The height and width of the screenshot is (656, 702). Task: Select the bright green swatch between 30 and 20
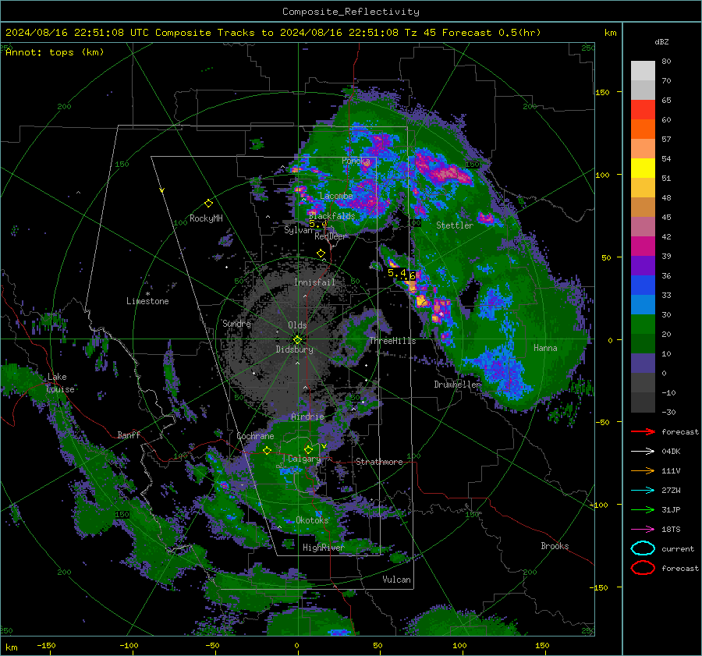tap(643, 324)
